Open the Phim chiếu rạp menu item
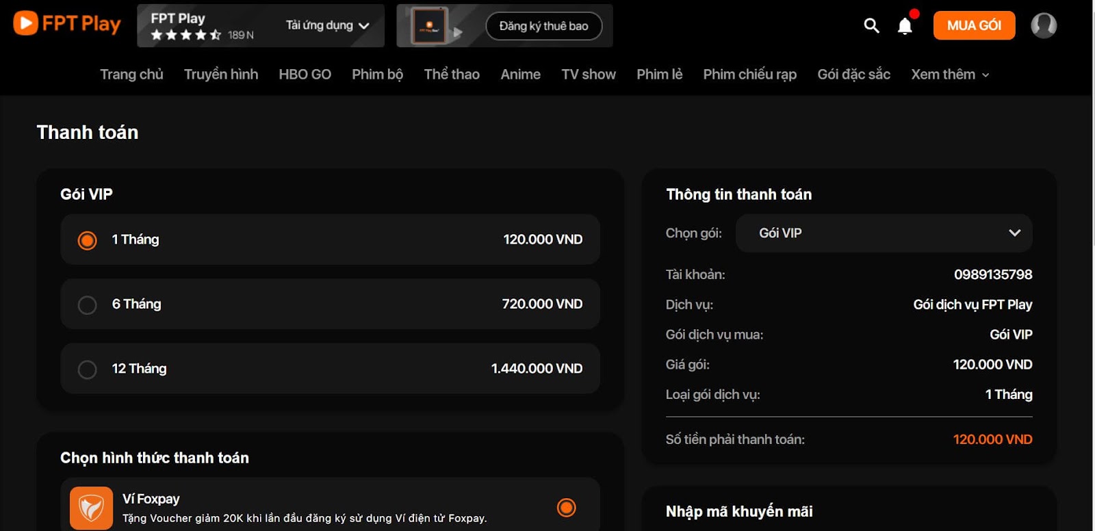Image resolution: width=1095 pixels, height=531 pixels. point(749,75)
